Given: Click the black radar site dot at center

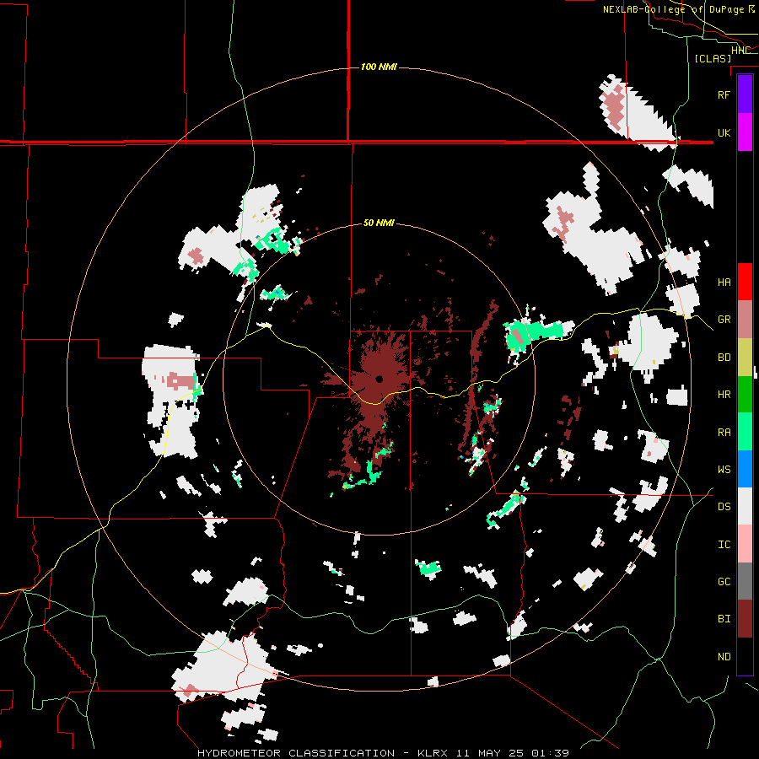Looking at the screenshot, I should 379,379.
